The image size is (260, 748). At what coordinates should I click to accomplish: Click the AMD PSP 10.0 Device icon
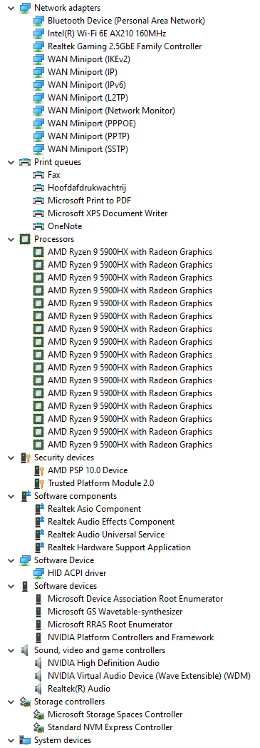pos(38,470)
